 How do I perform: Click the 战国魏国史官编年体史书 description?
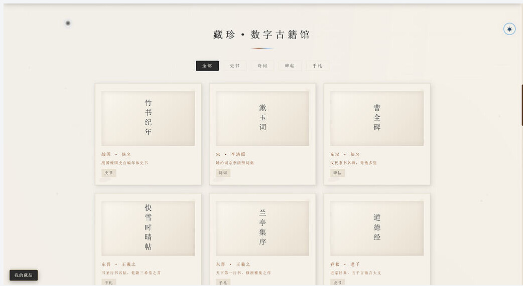(125, 163)
